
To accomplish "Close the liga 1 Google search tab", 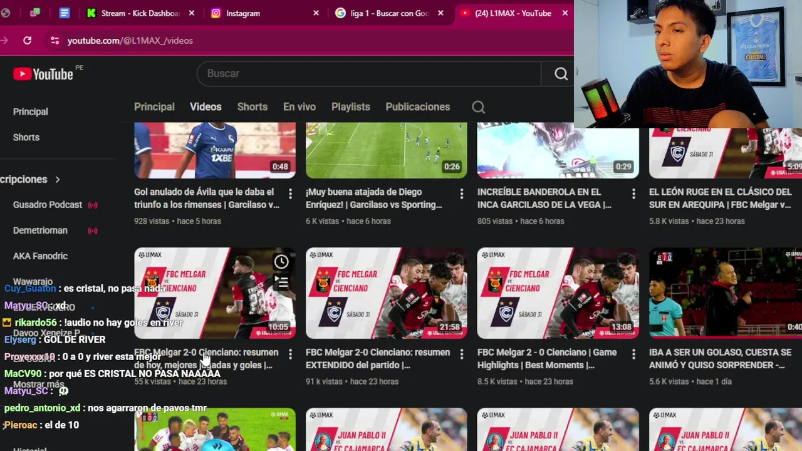I will click(440, 13).
